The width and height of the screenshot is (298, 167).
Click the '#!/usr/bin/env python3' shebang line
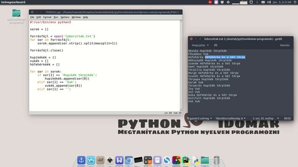pyautogui.click(x=50, y=22)
